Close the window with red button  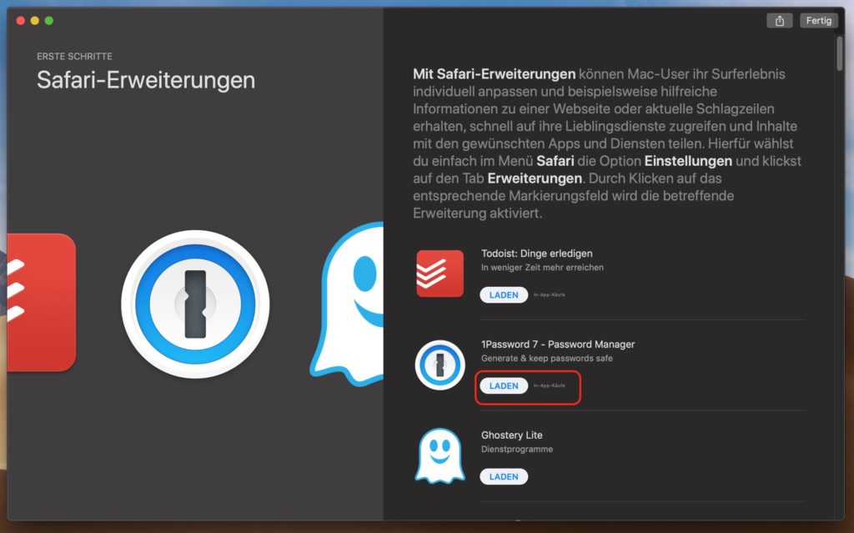pyautogui.click(x=21, y=21)
